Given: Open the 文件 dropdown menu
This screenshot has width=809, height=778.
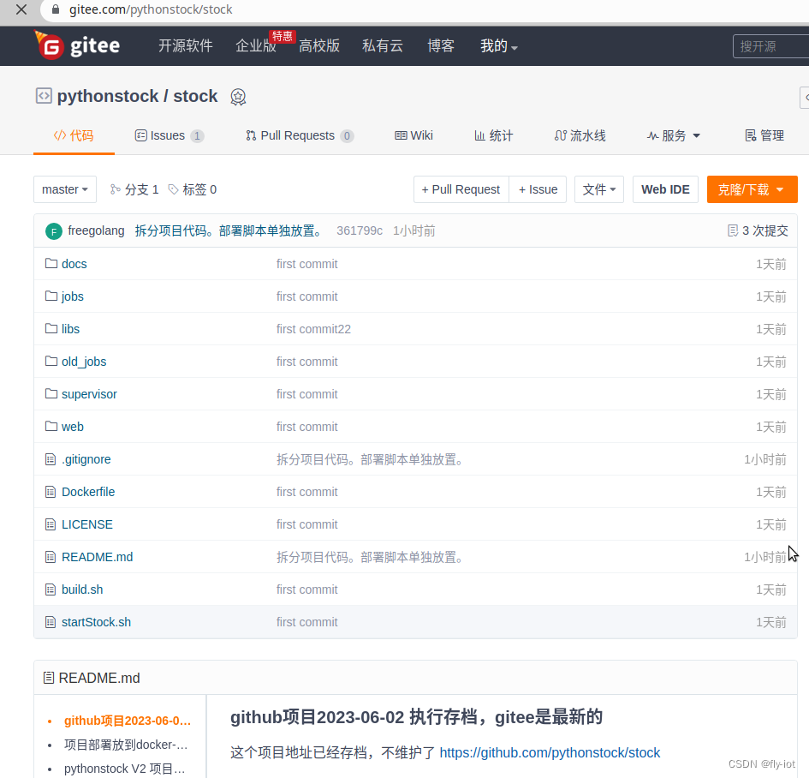Looking at the screenshot, I should point(599,189).
